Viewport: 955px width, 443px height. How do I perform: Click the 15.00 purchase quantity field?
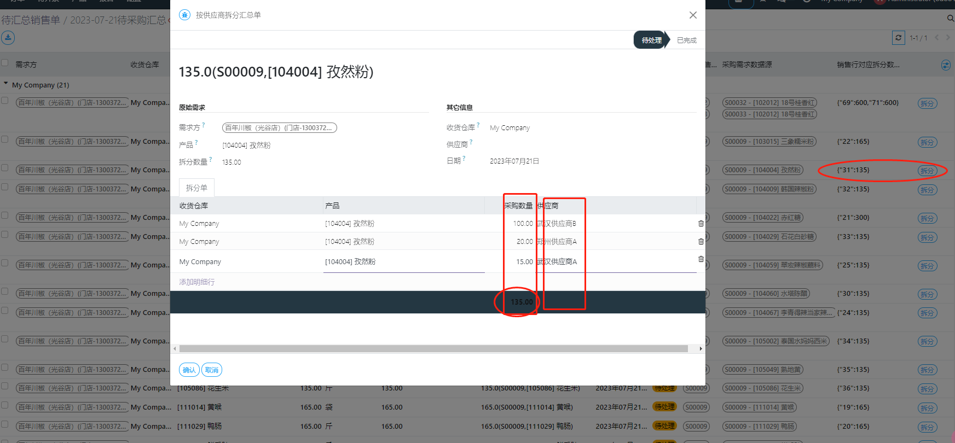[519, 262]
